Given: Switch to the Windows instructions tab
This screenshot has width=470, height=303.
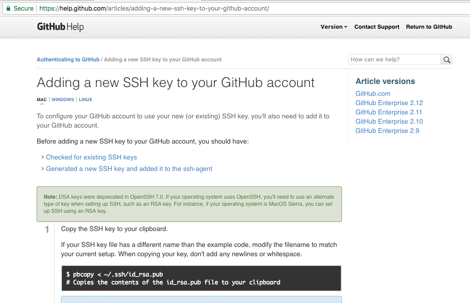Looking at the screenshot, I should 63,100.
